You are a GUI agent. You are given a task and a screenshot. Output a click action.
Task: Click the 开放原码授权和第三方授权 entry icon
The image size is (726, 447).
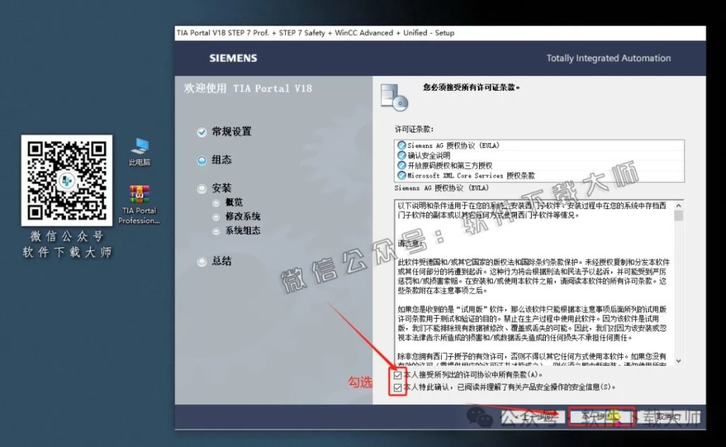point(401,166)
